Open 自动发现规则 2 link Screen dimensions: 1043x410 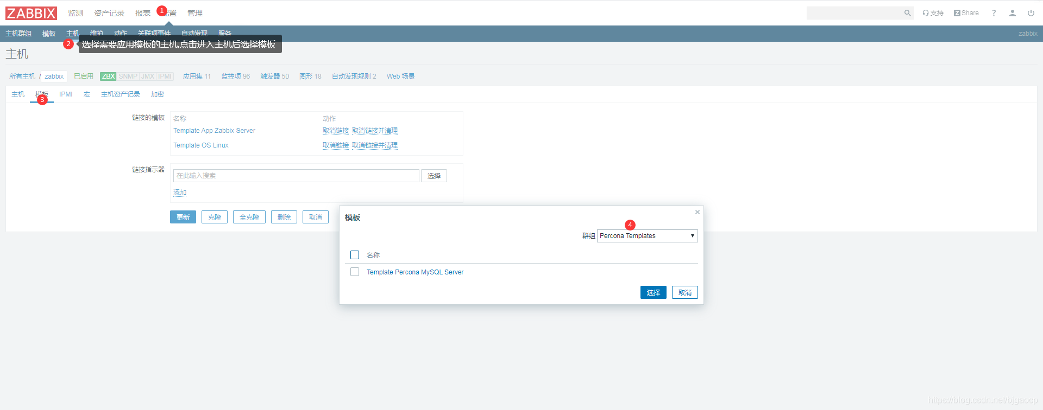pos(354,76)
